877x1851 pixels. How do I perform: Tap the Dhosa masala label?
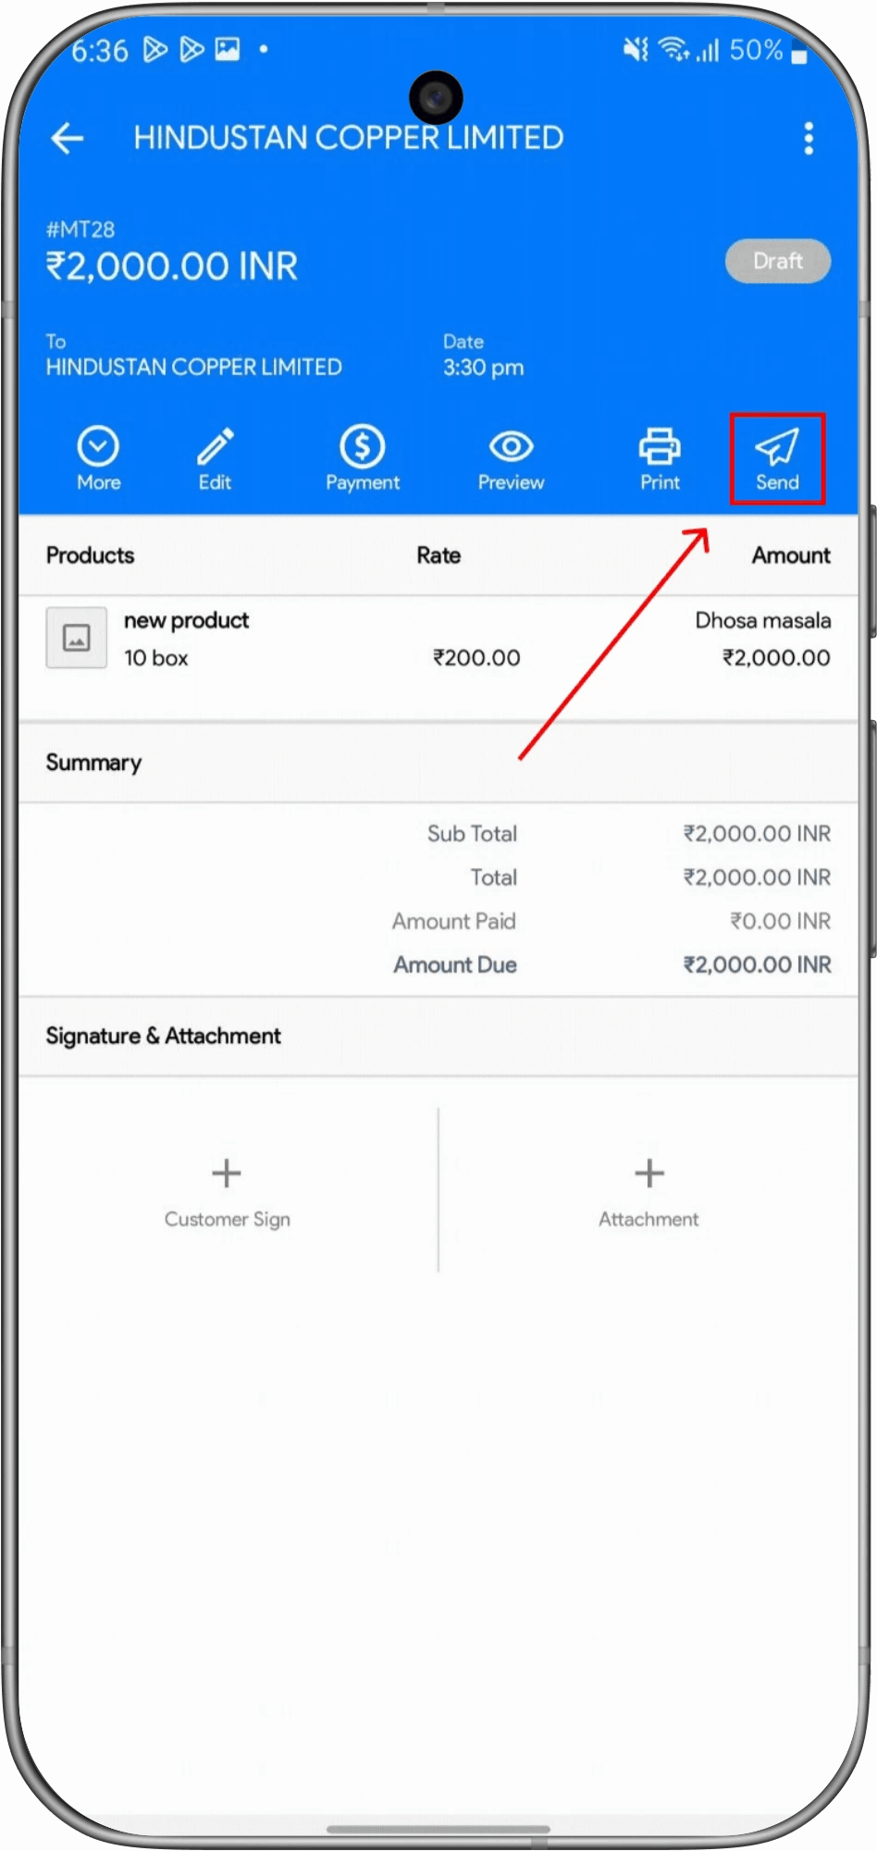(763, 620)
